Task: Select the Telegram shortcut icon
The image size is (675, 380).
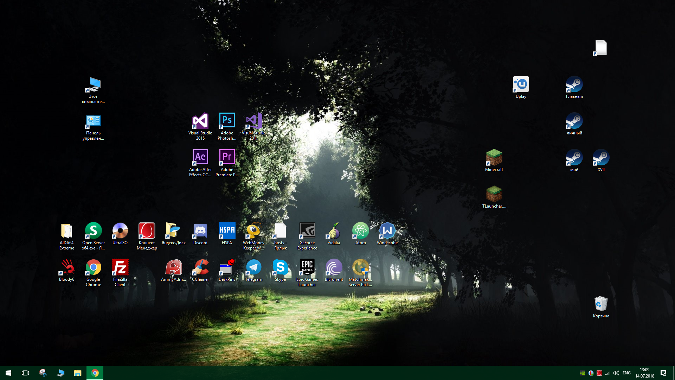Action: 253,268
